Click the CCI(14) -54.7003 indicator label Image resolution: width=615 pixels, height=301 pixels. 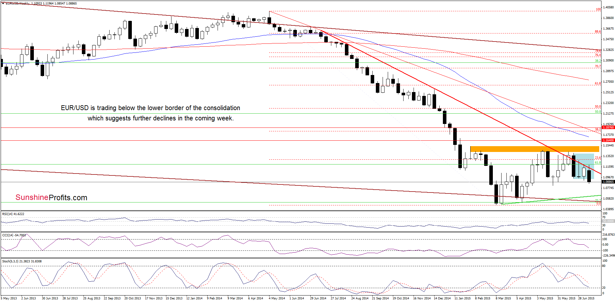14,235
